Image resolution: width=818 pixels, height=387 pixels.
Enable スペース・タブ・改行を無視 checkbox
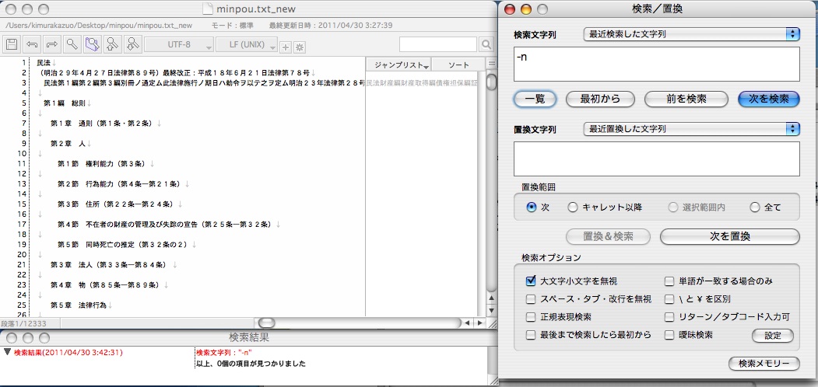[531, 299]
